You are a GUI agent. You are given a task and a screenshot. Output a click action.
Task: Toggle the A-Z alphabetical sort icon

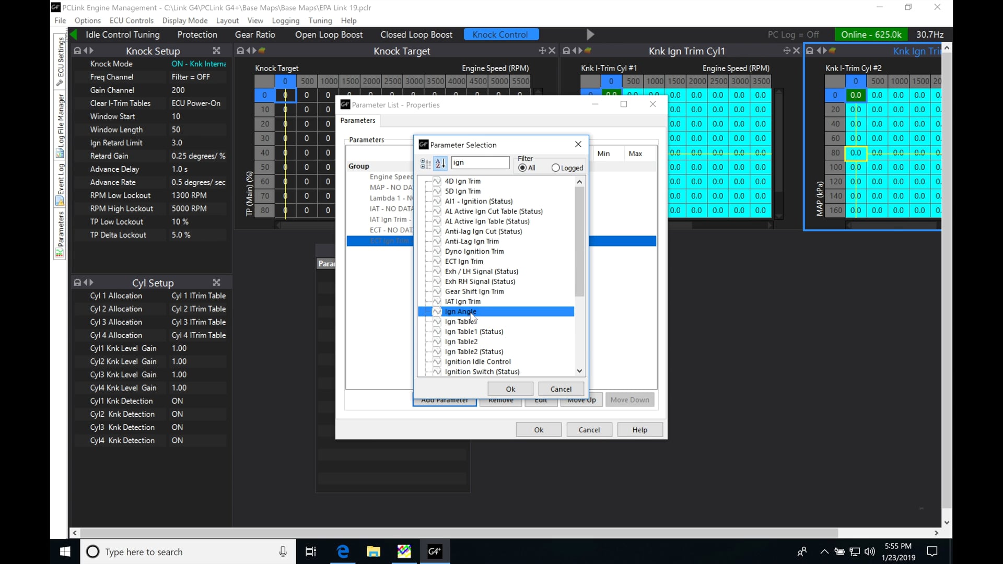coord(440,163)
